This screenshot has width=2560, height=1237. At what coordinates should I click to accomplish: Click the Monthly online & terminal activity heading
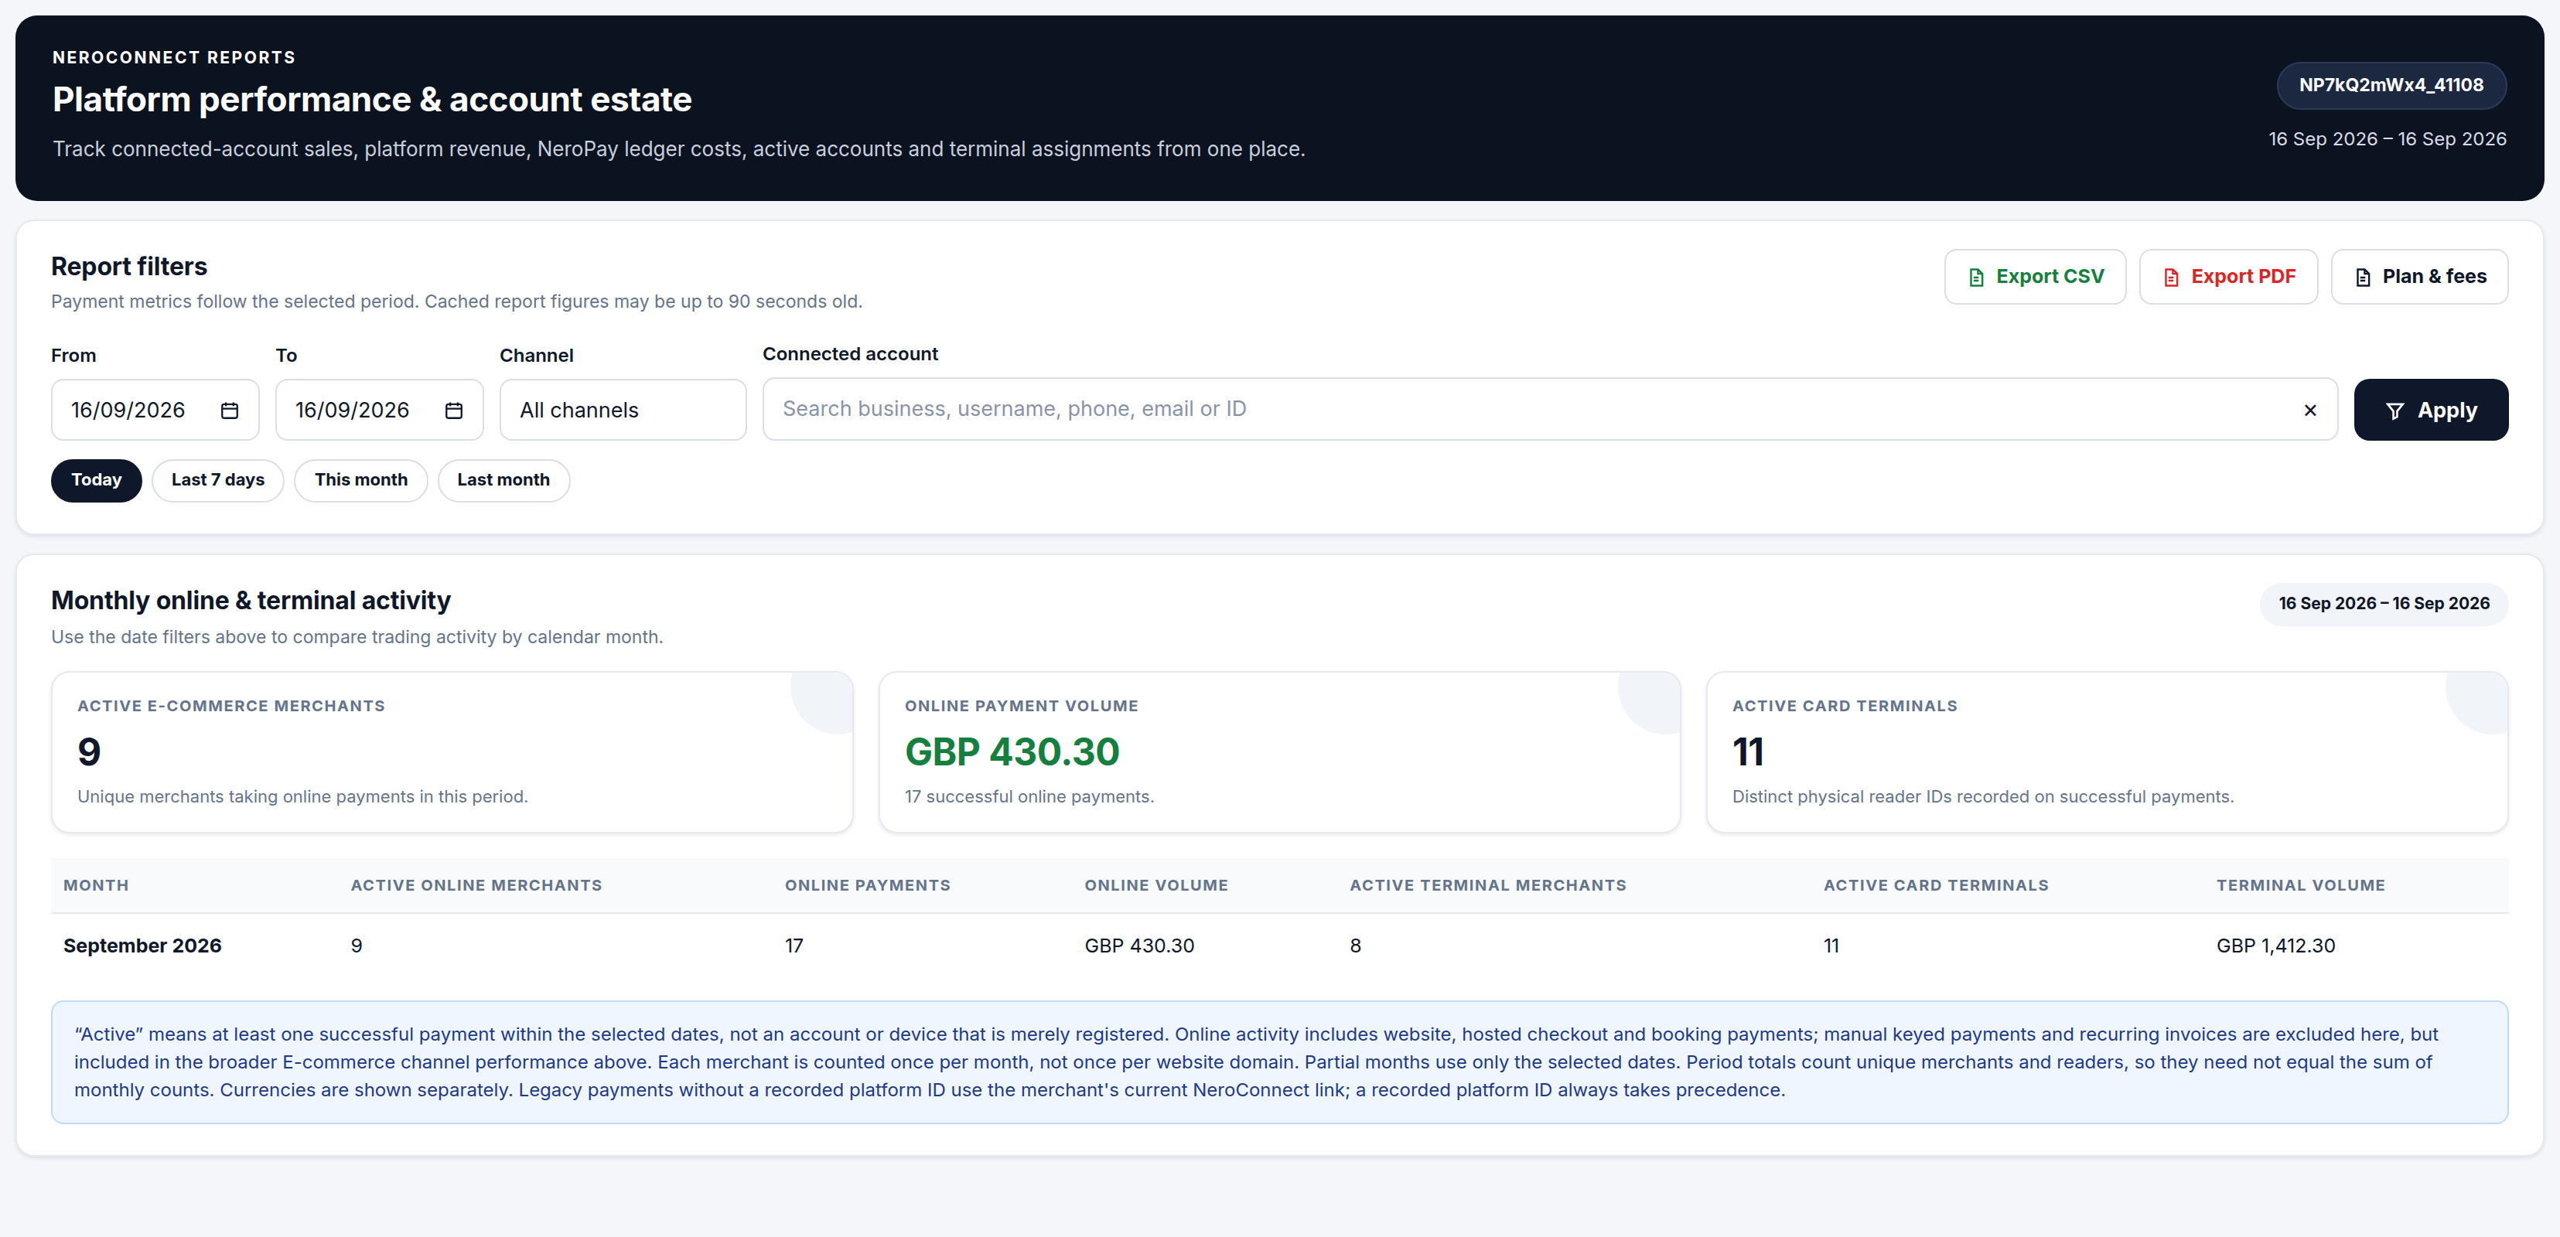251,601
